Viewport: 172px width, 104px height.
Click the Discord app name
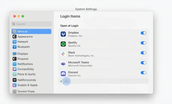73,72
